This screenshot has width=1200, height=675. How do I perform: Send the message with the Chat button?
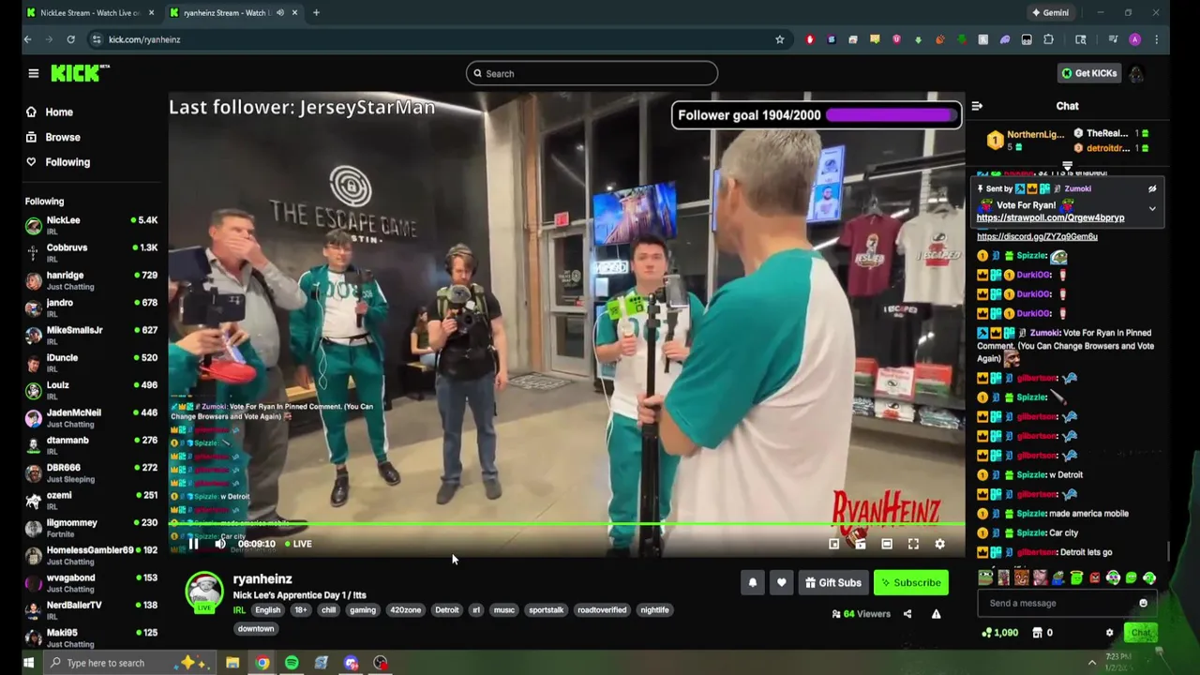click(1140, 633)
